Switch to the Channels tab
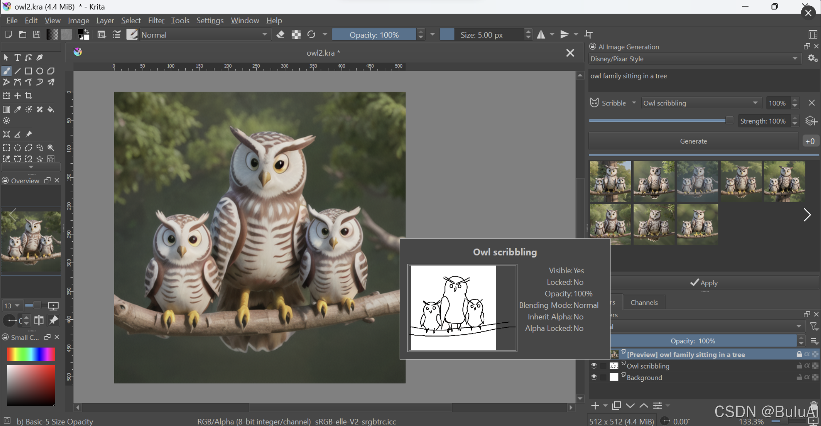 (644, 302)
